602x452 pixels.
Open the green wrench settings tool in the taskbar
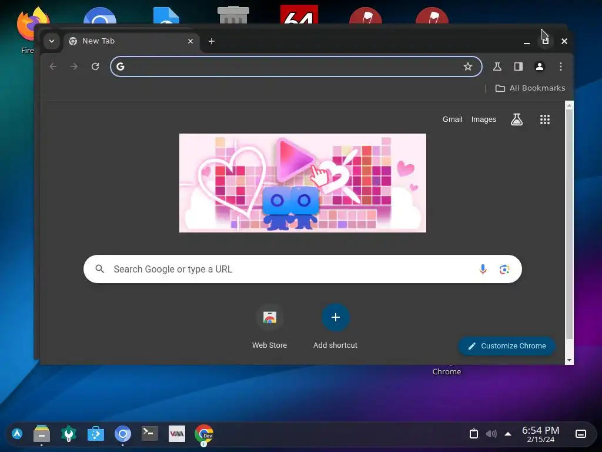tap(69, 434)
